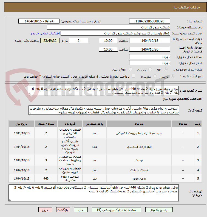
Task: Select the 'جزیی' purchase type radio
Action: pos(172,76)
